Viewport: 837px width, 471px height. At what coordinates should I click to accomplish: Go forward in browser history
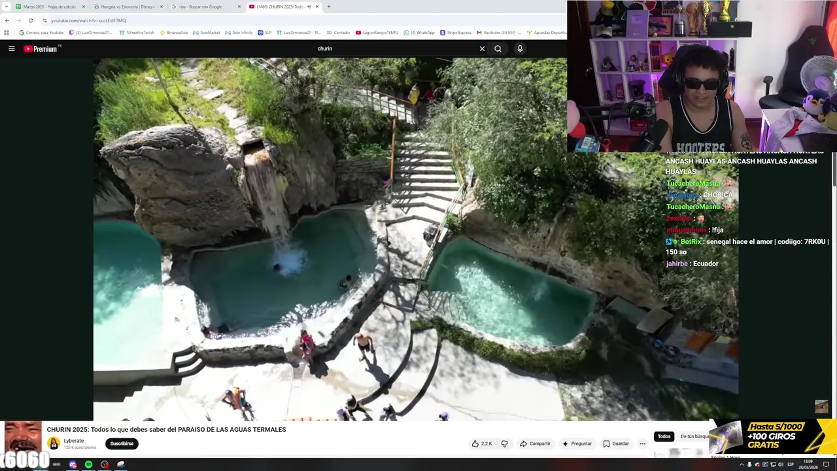18,20
